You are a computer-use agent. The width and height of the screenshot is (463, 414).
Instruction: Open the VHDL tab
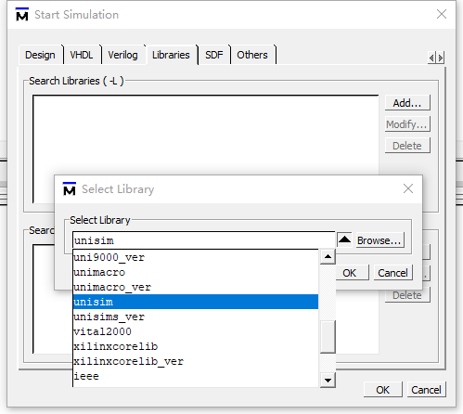[x=82, y=55]
